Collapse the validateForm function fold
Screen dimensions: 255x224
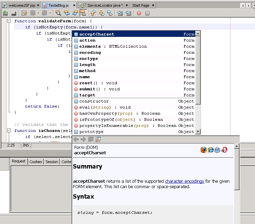(x=9, y=21)
